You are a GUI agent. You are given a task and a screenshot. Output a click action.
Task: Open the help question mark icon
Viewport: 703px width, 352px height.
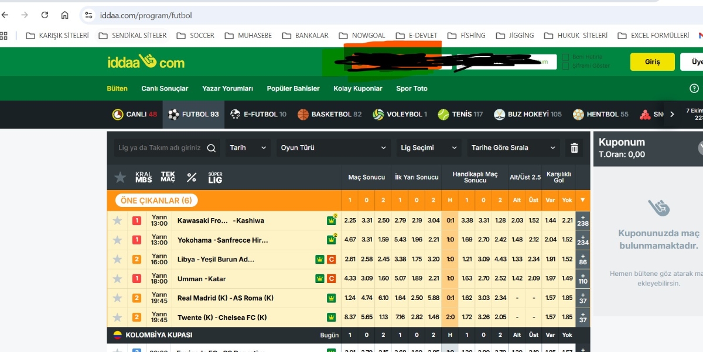pyautogui.click(x=694, y=88)
